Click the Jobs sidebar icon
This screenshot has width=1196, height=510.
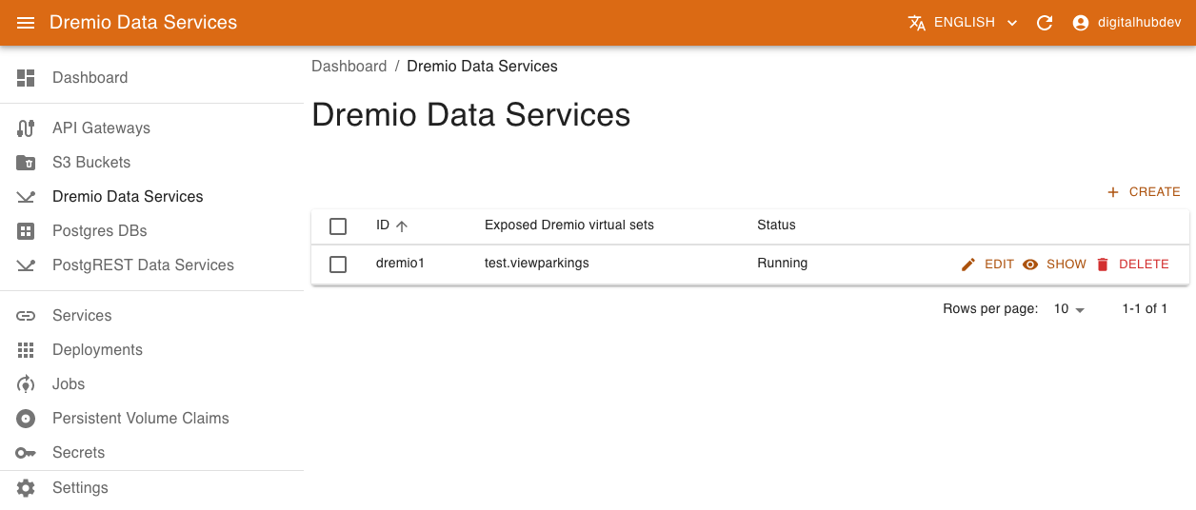pos(26,384)
